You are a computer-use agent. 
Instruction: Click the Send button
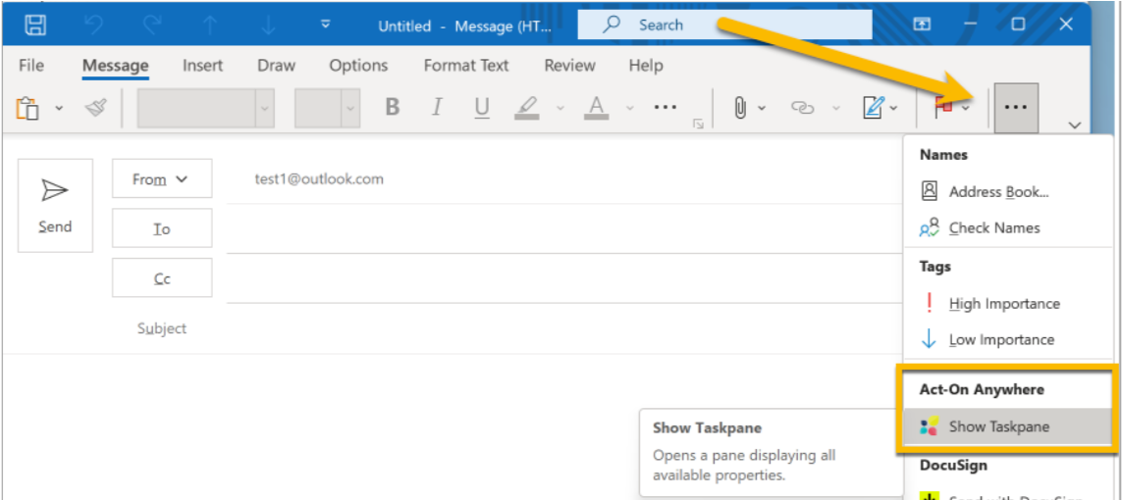click(x=55, y=205)
